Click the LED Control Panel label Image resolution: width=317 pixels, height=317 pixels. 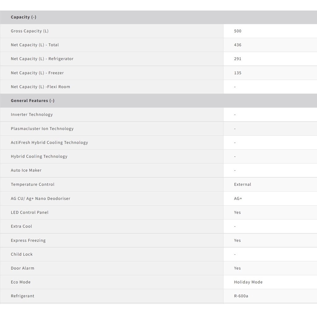pyautogui.click(x=29, y=212)
